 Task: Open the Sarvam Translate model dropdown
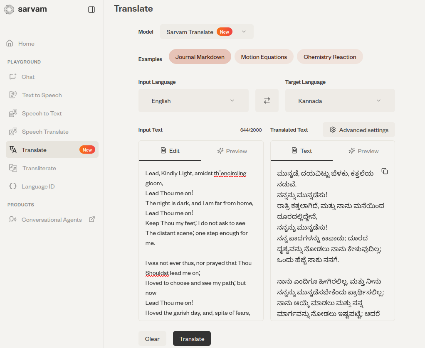[x=207, y=32]
